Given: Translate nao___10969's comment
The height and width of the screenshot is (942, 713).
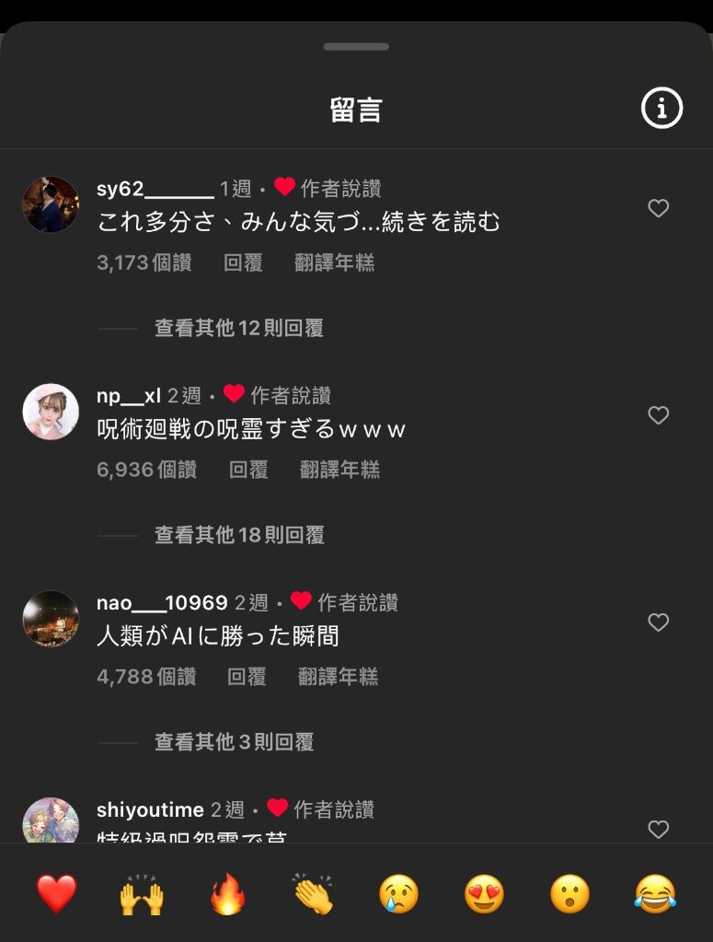Looking at the screenshot, I should (x=338, y=677).
